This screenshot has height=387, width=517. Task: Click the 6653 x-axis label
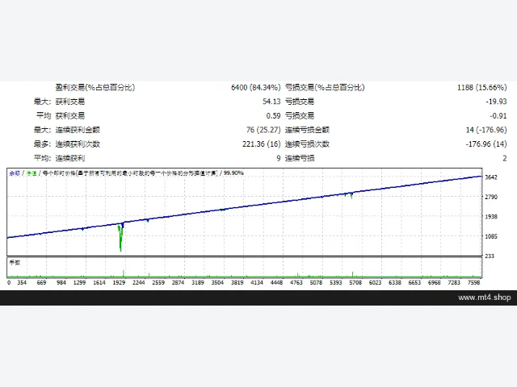click(x=414, y=282)
